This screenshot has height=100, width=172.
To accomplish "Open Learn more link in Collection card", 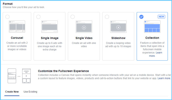I will pos(155,54).
